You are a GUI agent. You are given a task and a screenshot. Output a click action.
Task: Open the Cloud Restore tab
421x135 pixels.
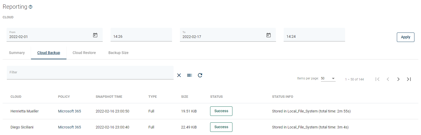84,53
